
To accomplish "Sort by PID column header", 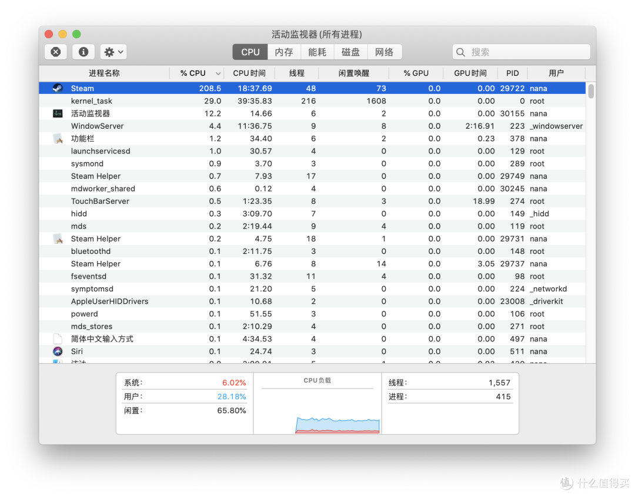I will 512,73.
